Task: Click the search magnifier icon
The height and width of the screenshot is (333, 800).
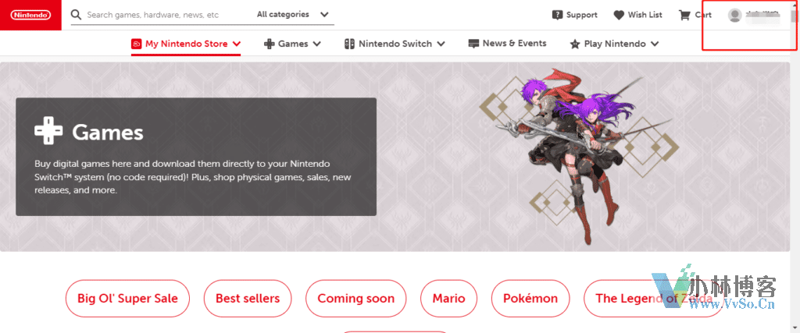Action: pos(77,14)
